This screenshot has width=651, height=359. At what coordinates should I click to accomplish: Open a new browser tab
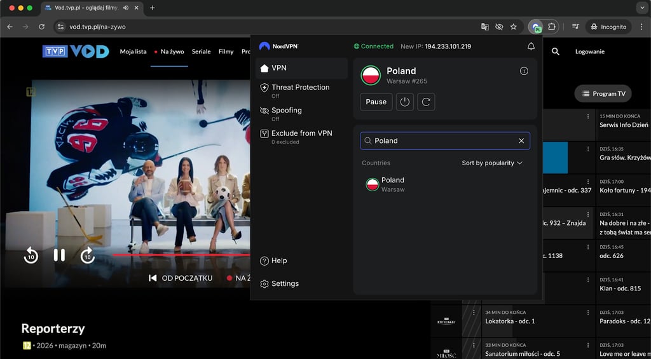click(x=153, y=8)
